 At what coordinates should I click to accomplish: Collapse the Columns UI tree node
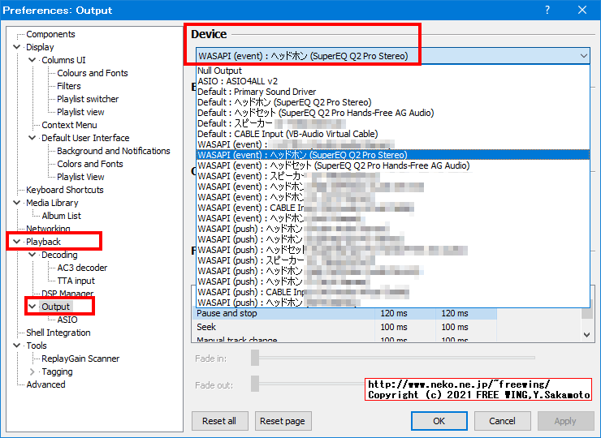click(32, 60)
